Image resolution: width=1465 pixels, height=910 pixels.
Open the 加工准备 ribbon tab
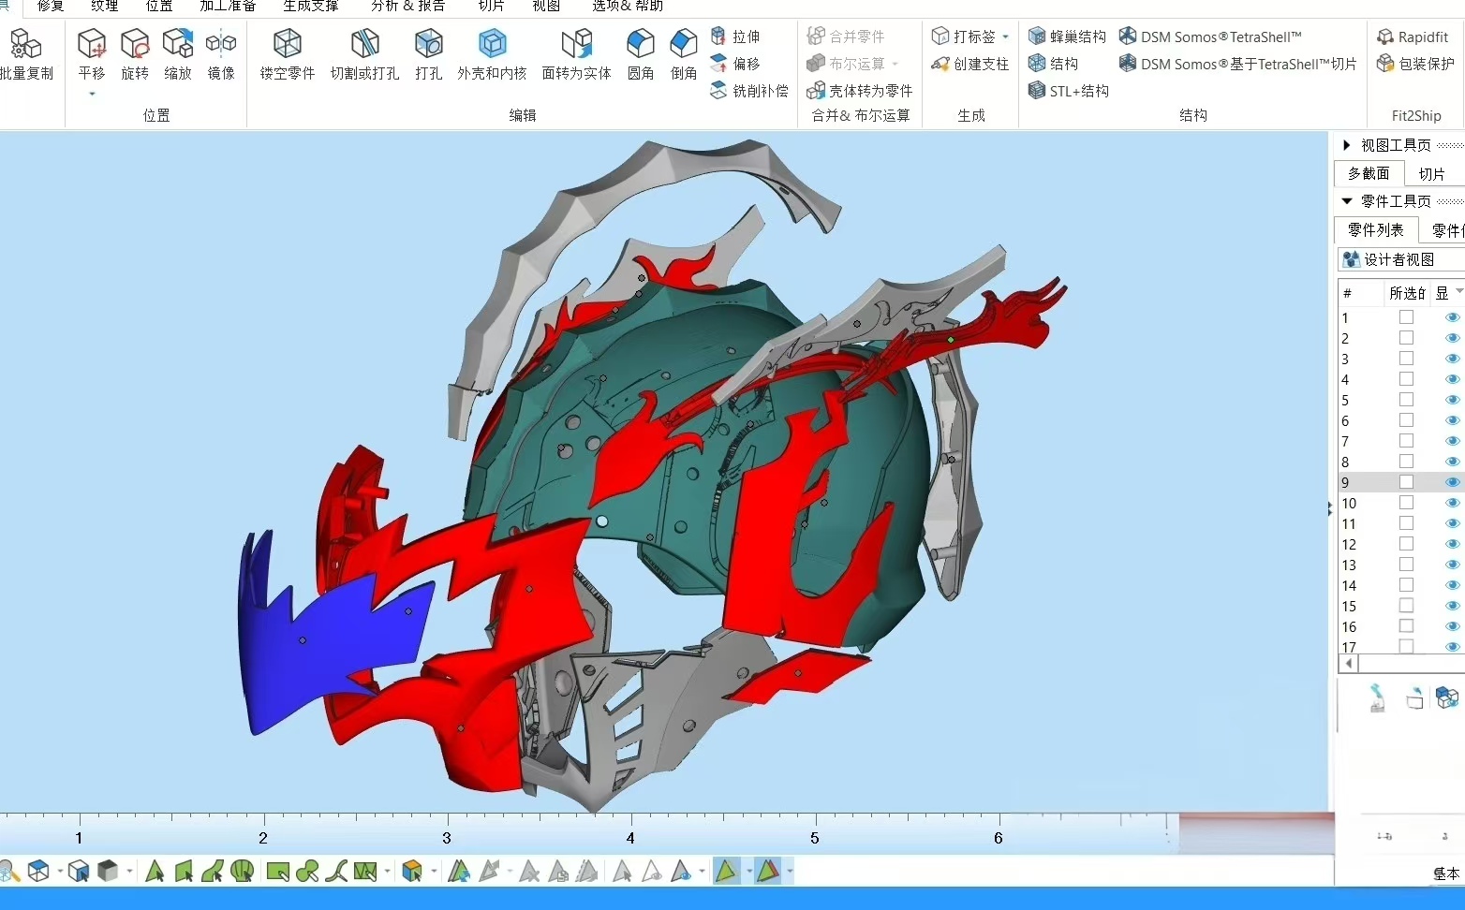(x=228, y=6)
